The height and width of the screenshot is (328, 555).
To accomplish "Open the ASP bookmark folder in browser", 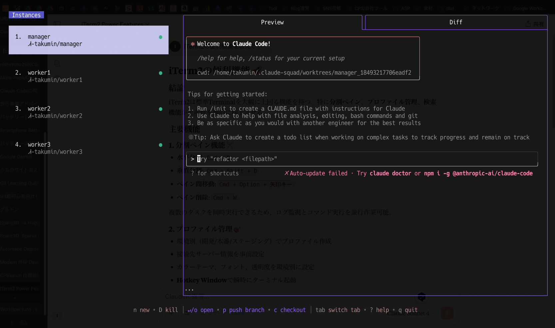I will tap(402, 8).
